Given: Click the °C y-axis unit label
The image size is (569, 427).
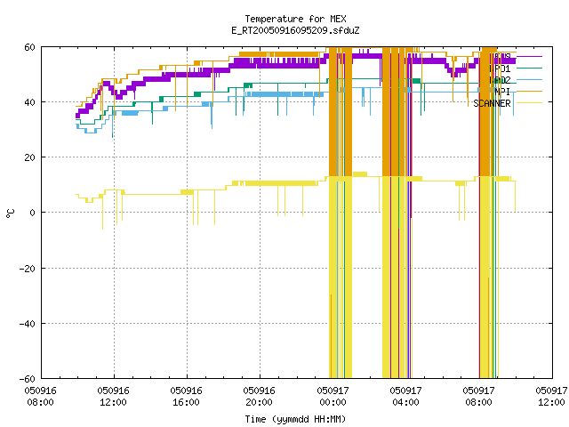Looking at the screenshot, I should (10, 213).
